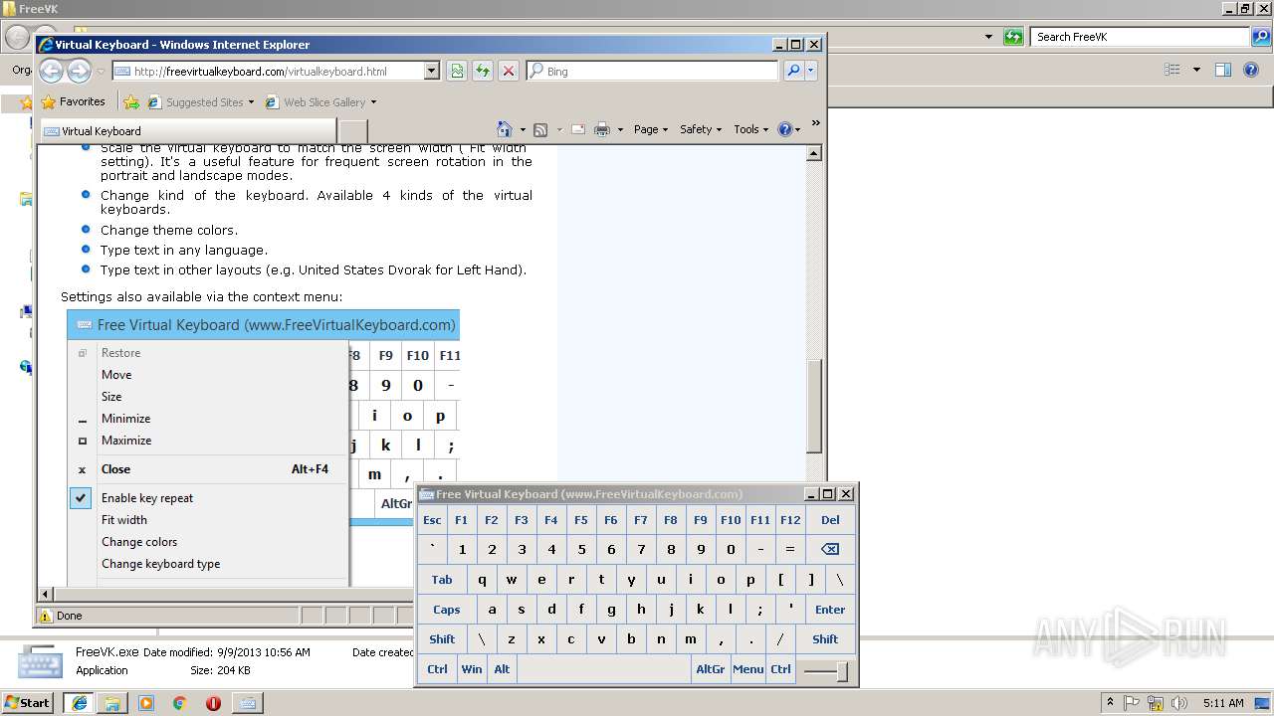Open the Page menu dropdown
This screenshot has width=1274, height=716.
[x=651, y=129]
